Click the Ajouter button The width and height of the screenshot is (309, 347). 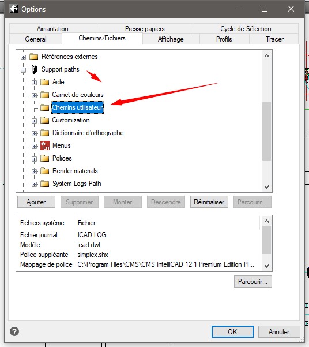[x=36, y=202]
